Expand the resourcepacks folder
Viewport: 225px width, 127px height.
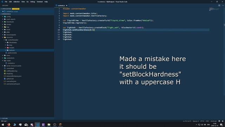click(11, 35)
